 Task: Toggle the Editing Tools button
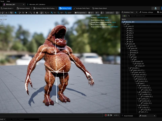pos(65,8)
